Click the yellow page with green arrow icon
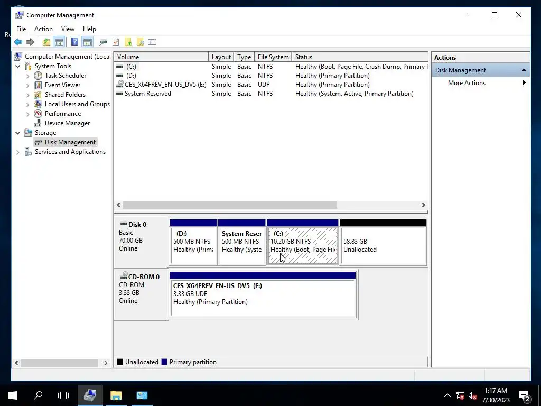 point(128,42)
